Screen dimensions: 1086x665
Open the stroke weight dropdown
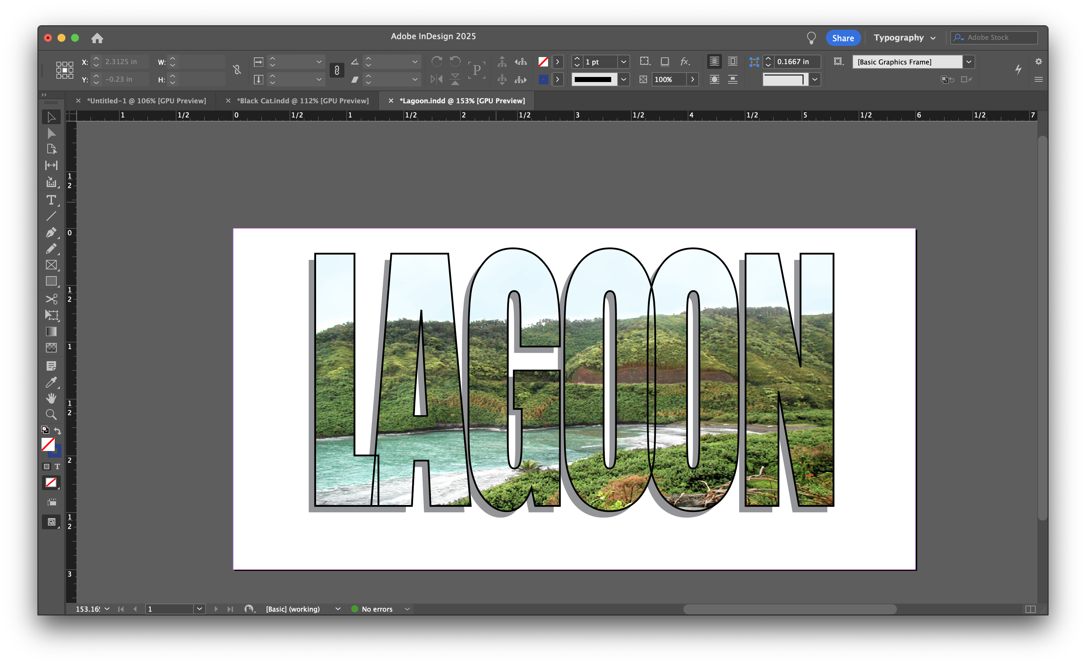[x=624, y=62]
